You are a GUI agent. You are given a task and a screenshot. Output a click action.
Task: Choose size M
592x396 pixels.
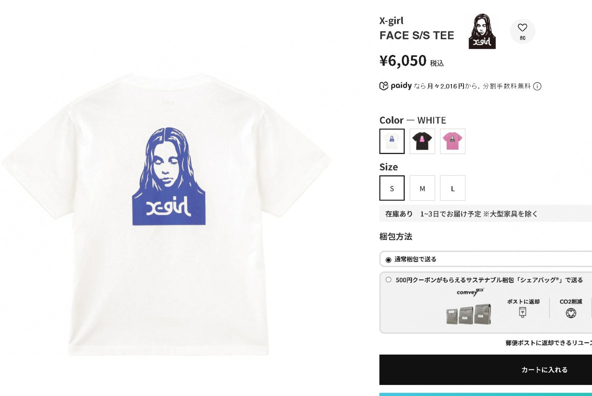[422, 188]
